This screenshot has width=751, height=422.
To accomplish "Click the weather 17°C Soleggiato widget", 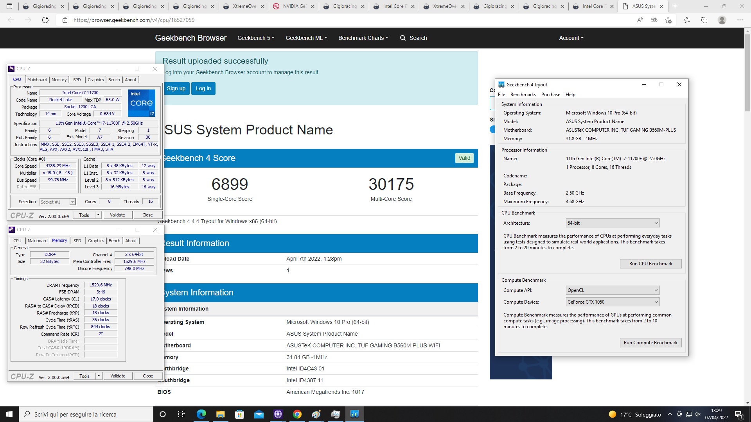I will (x=635, y=414).
